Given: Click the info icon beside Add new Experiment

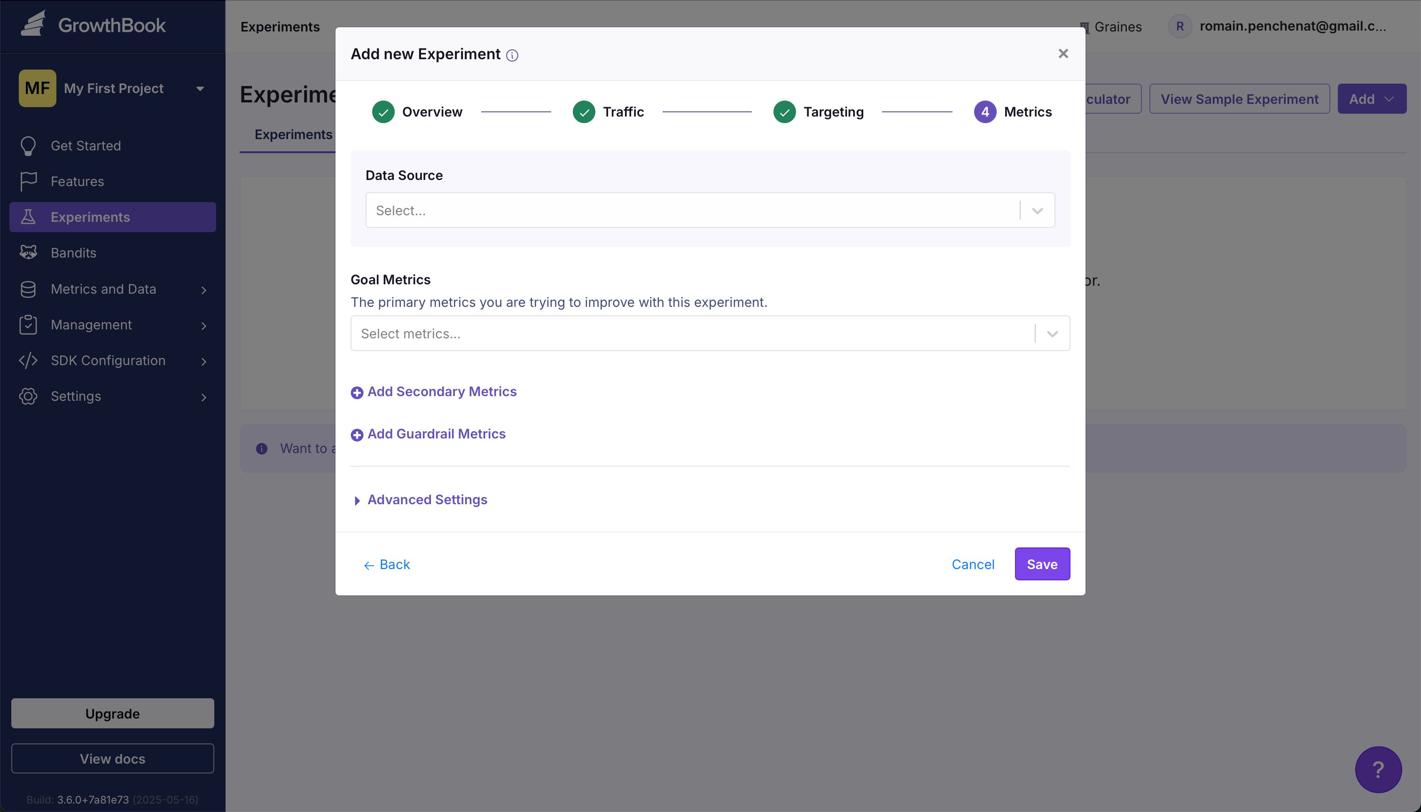Looking at the screenshot, I should pos(512,55).
